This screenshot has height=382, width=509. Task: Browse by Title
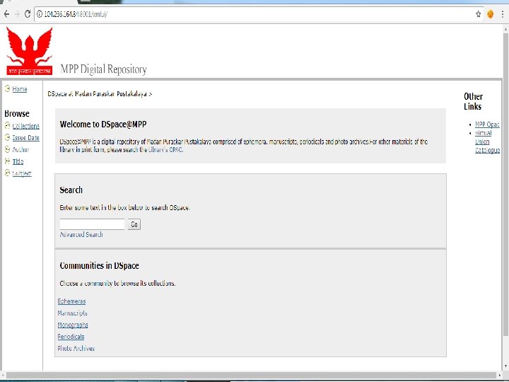pyautogui.click(x=18, y=161)
